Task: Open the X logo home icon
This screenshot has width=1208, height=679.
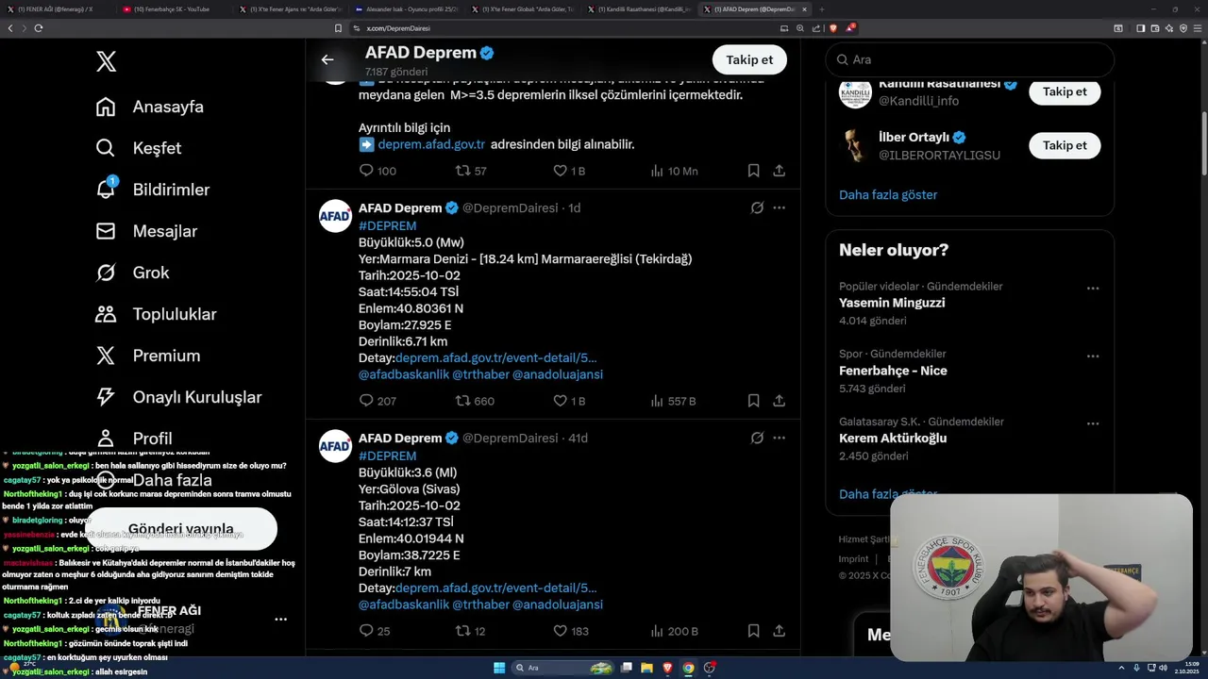Action: [106, 62]
